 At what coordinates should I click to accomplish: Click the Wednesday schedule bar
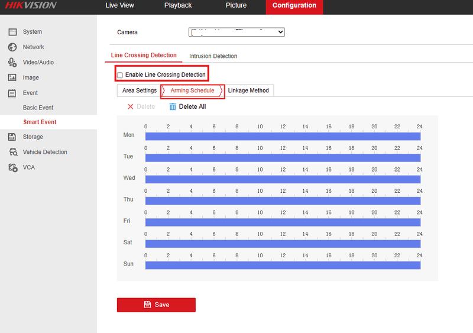click(x=283, y=179)
